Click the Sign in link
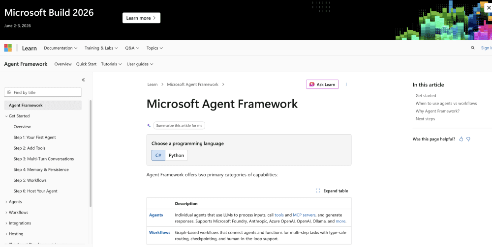Image resolution: width=492 pixels, height=247 pixels. pos(486,48)
